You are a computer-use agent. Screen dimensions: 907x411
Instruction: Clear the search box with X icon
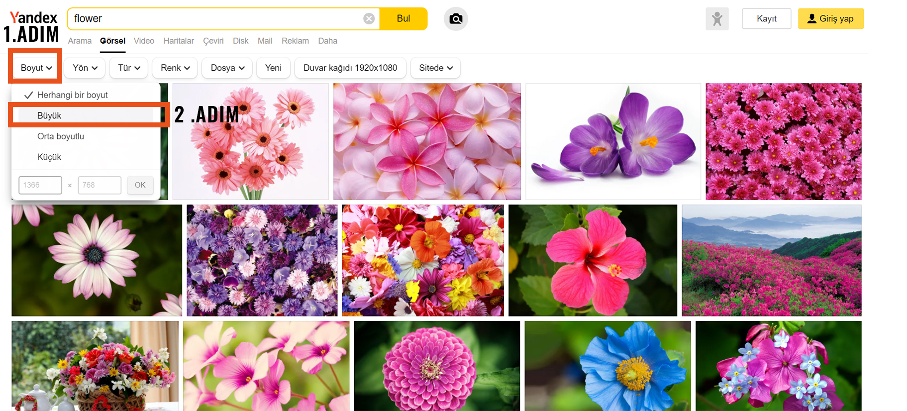(x=369, y=19)
